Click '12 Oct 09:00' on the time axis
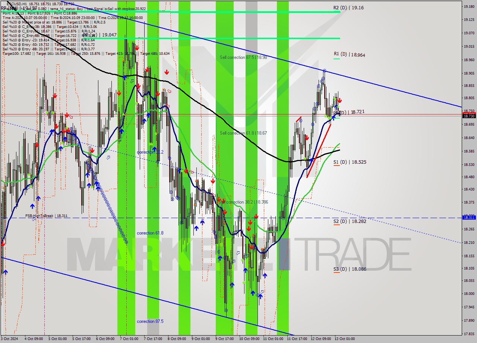477x343 pixels. click(x=321, y=339)
